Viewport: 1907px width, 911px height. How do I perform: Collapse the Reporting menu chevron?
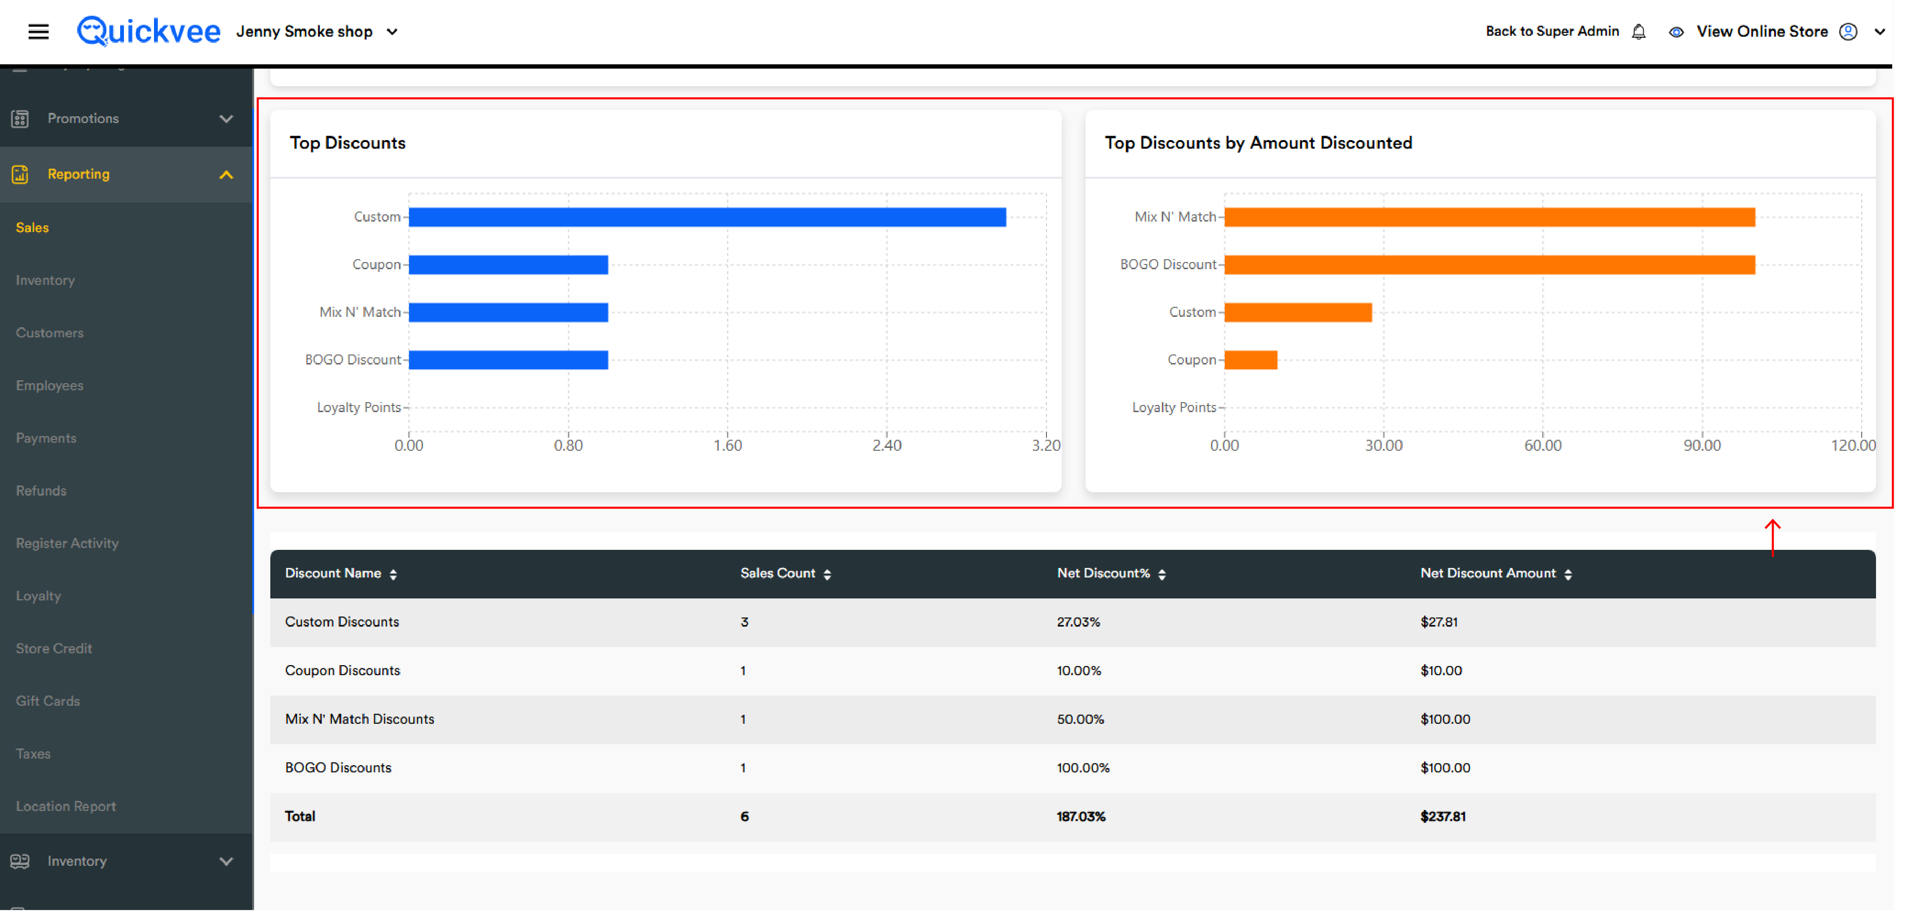[x=226, y=175]
